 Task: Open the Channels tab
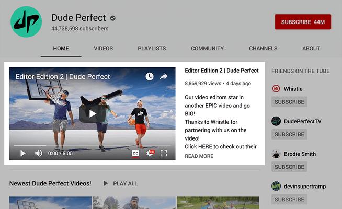[263, 49]
